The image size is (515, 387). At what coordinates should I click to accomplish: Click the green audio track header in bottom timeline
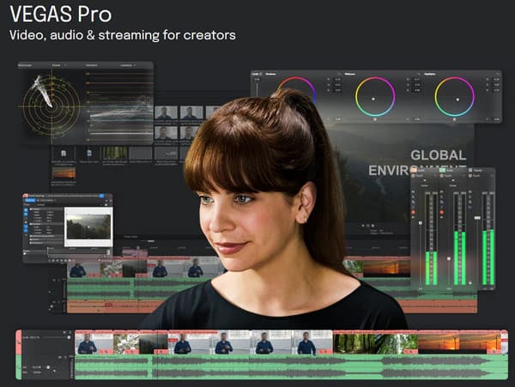tap(19, 367)
